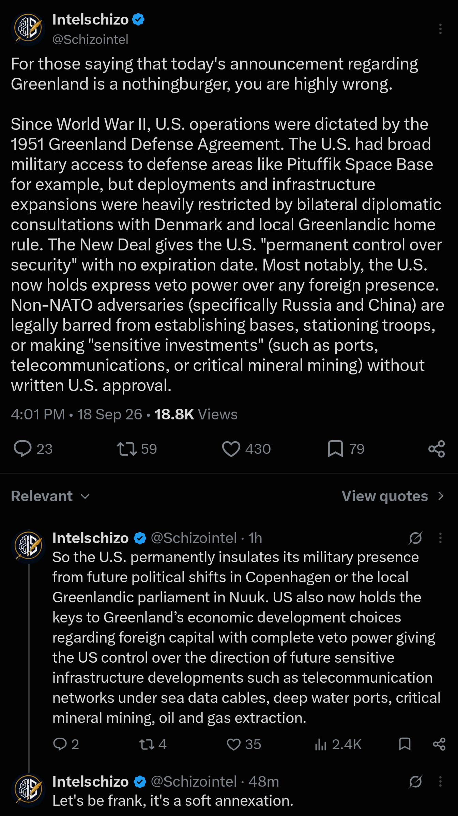Reply to the 1h thread post
458x816 pixels.
pos(60,744)
